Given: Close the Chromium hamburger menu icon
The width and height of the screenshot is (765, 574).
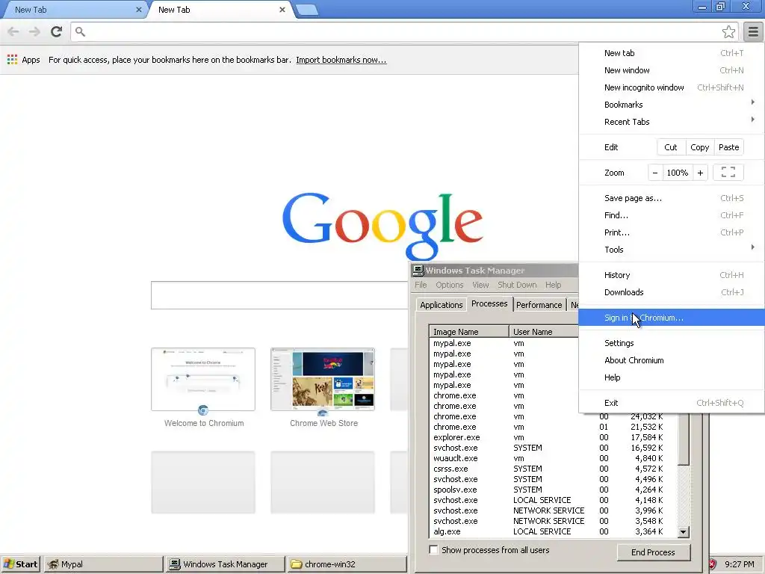Looking at the screenshot, I should click(x=753, y=32).
